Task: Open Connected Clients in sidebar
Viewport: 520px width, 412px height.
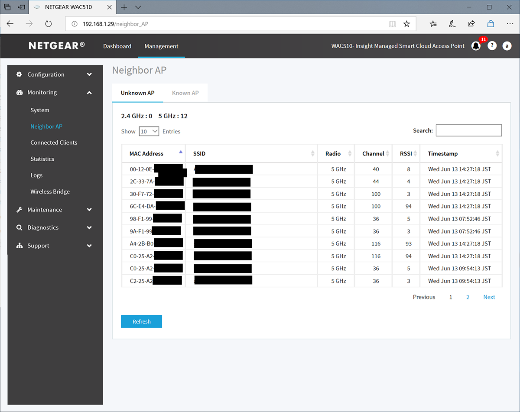Action: [x=54, y=143]
